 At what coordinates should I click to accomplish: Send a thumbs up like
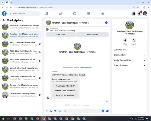pos(108,111)
